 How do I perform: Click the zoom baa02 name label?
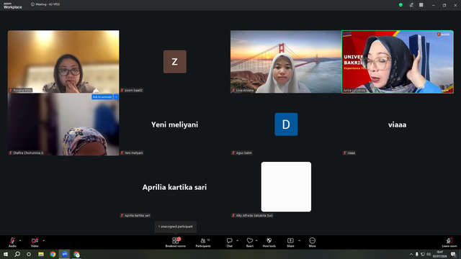point(131,90)
